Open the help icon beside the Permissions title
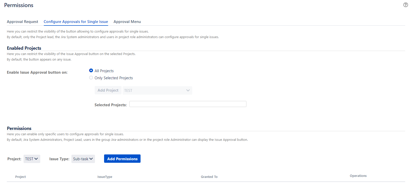Image resolution: width=410 pixels, height=189 pixels. click(x=405, y=5)
